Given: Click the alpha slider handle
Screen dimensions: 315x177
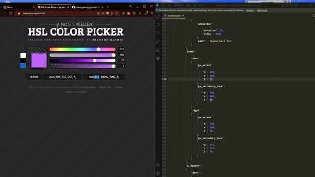Looking at the screenshot, I should point(114,66).
